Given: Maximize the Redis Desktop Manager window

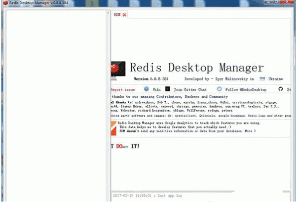Looking at the screenshot, I should [276, 2].
